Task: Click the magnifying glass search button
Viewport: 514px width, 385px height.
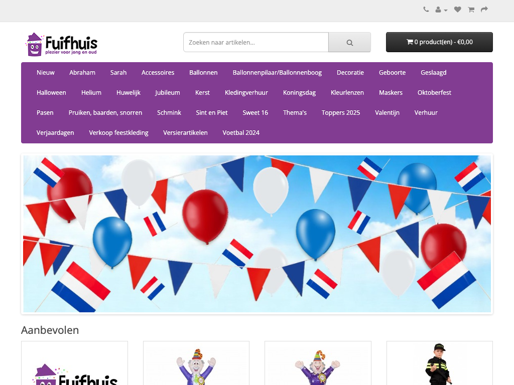Action: tap(349, 42)
